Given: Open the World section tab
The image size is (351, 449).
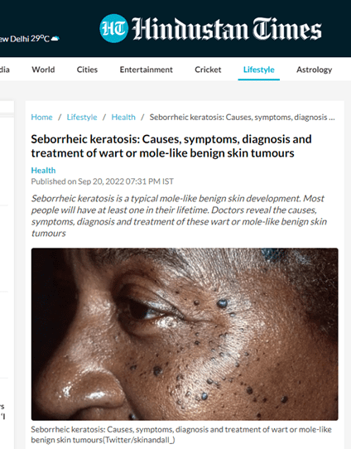Looking at the screenshot, I should [43, 70].
